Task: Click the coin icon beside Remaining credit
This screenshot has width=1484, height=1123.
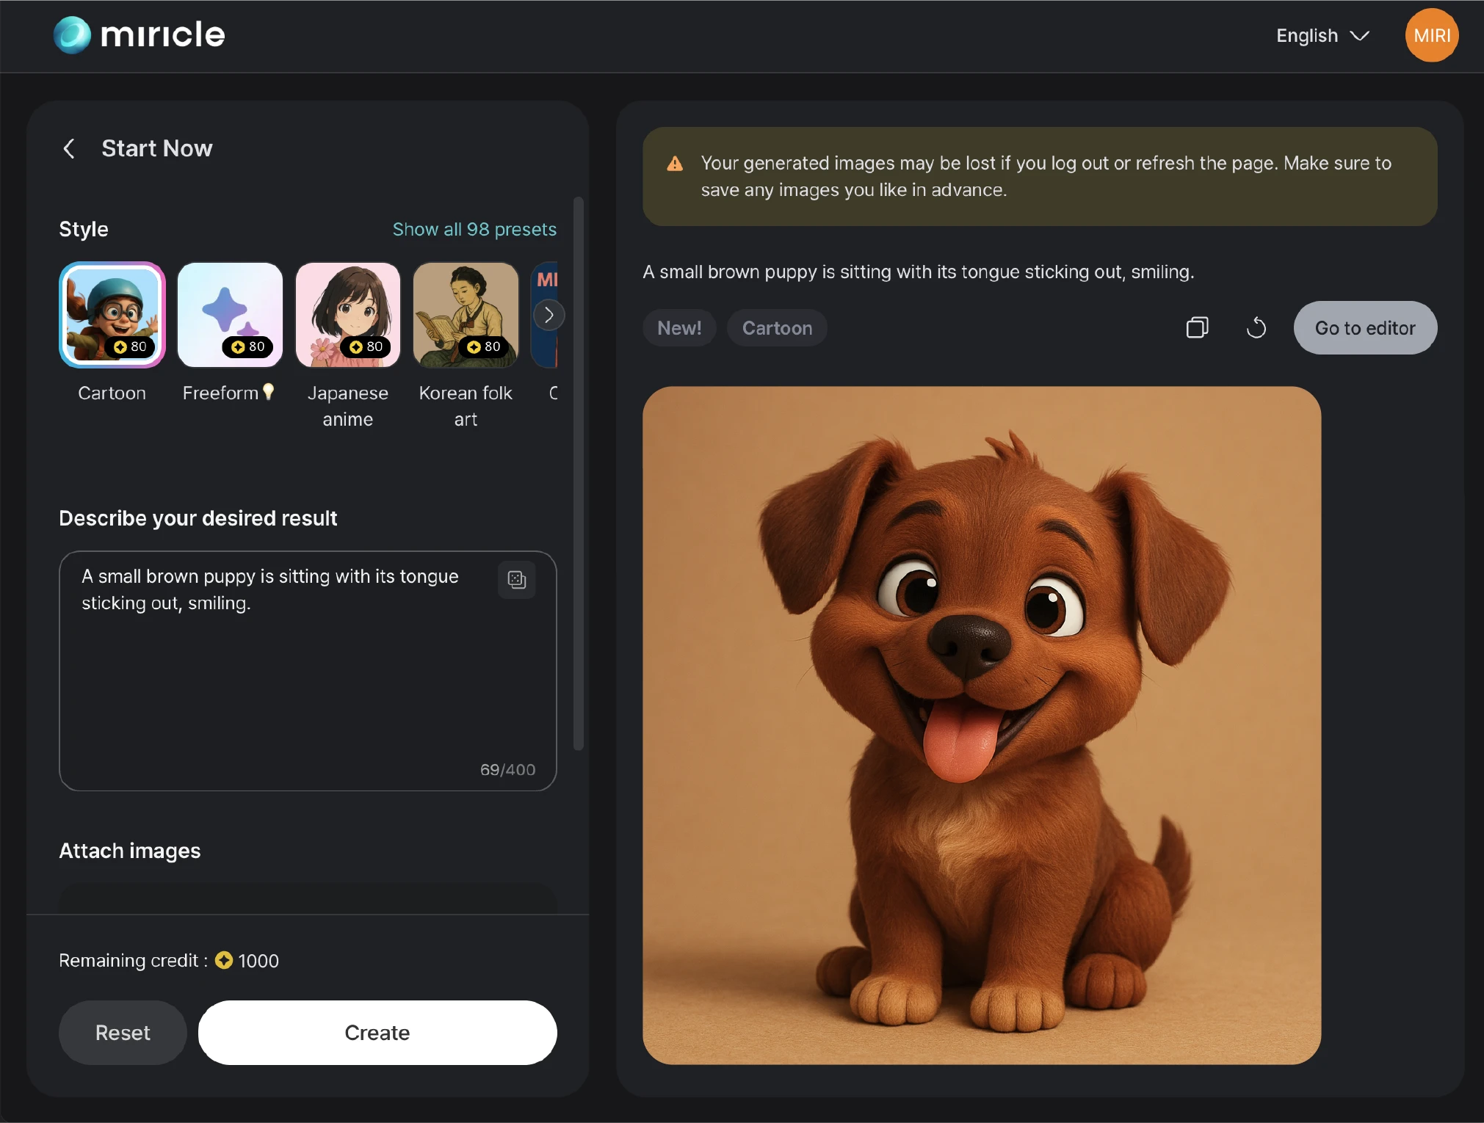Action: 223,960
